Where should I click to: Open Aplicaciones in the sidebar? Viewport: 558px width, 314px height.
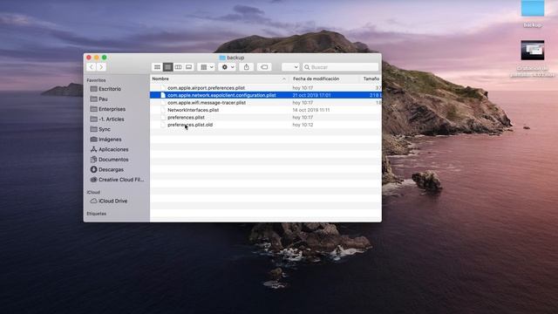click(x=113, y=149)
